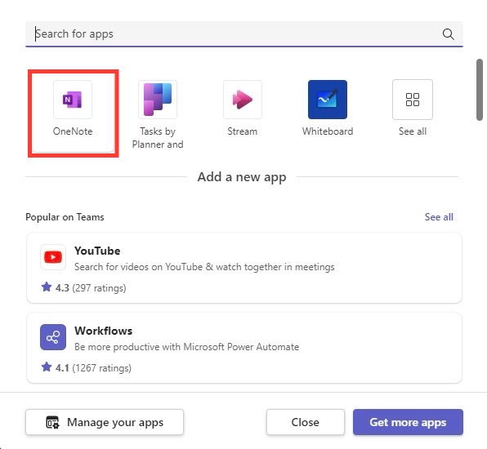Select the Tasks by Planner icon
This screenshot has width=487, height=449.
point(158,100)
